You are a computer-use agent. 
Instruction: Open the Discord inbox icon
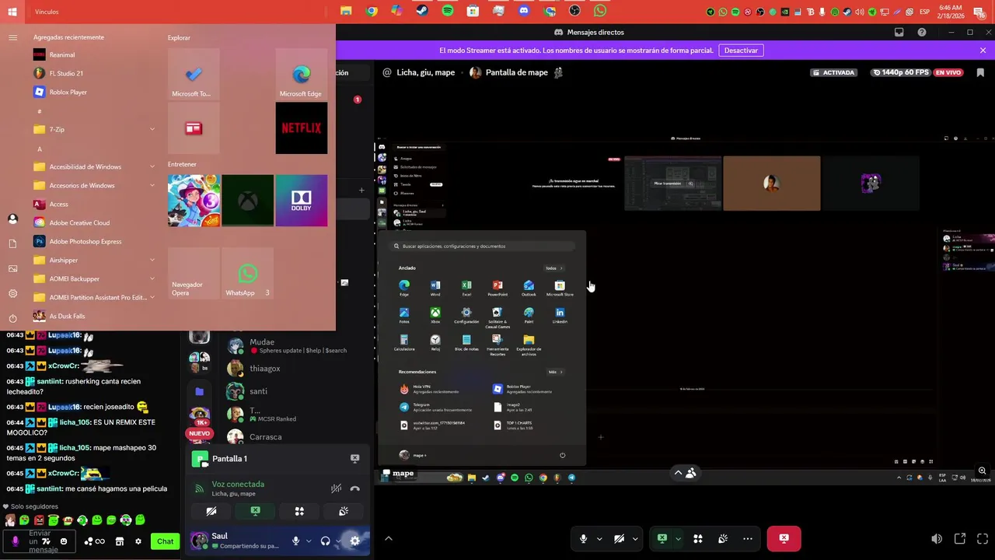point(899,32)
